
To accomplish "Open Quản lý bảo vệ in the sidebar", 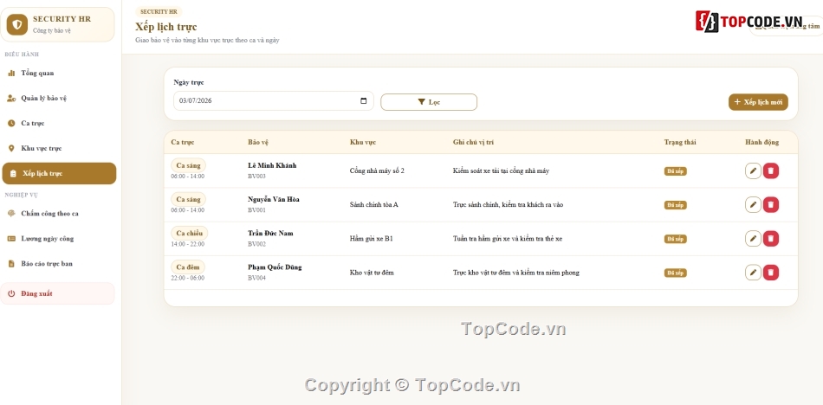I will point(58,98).
